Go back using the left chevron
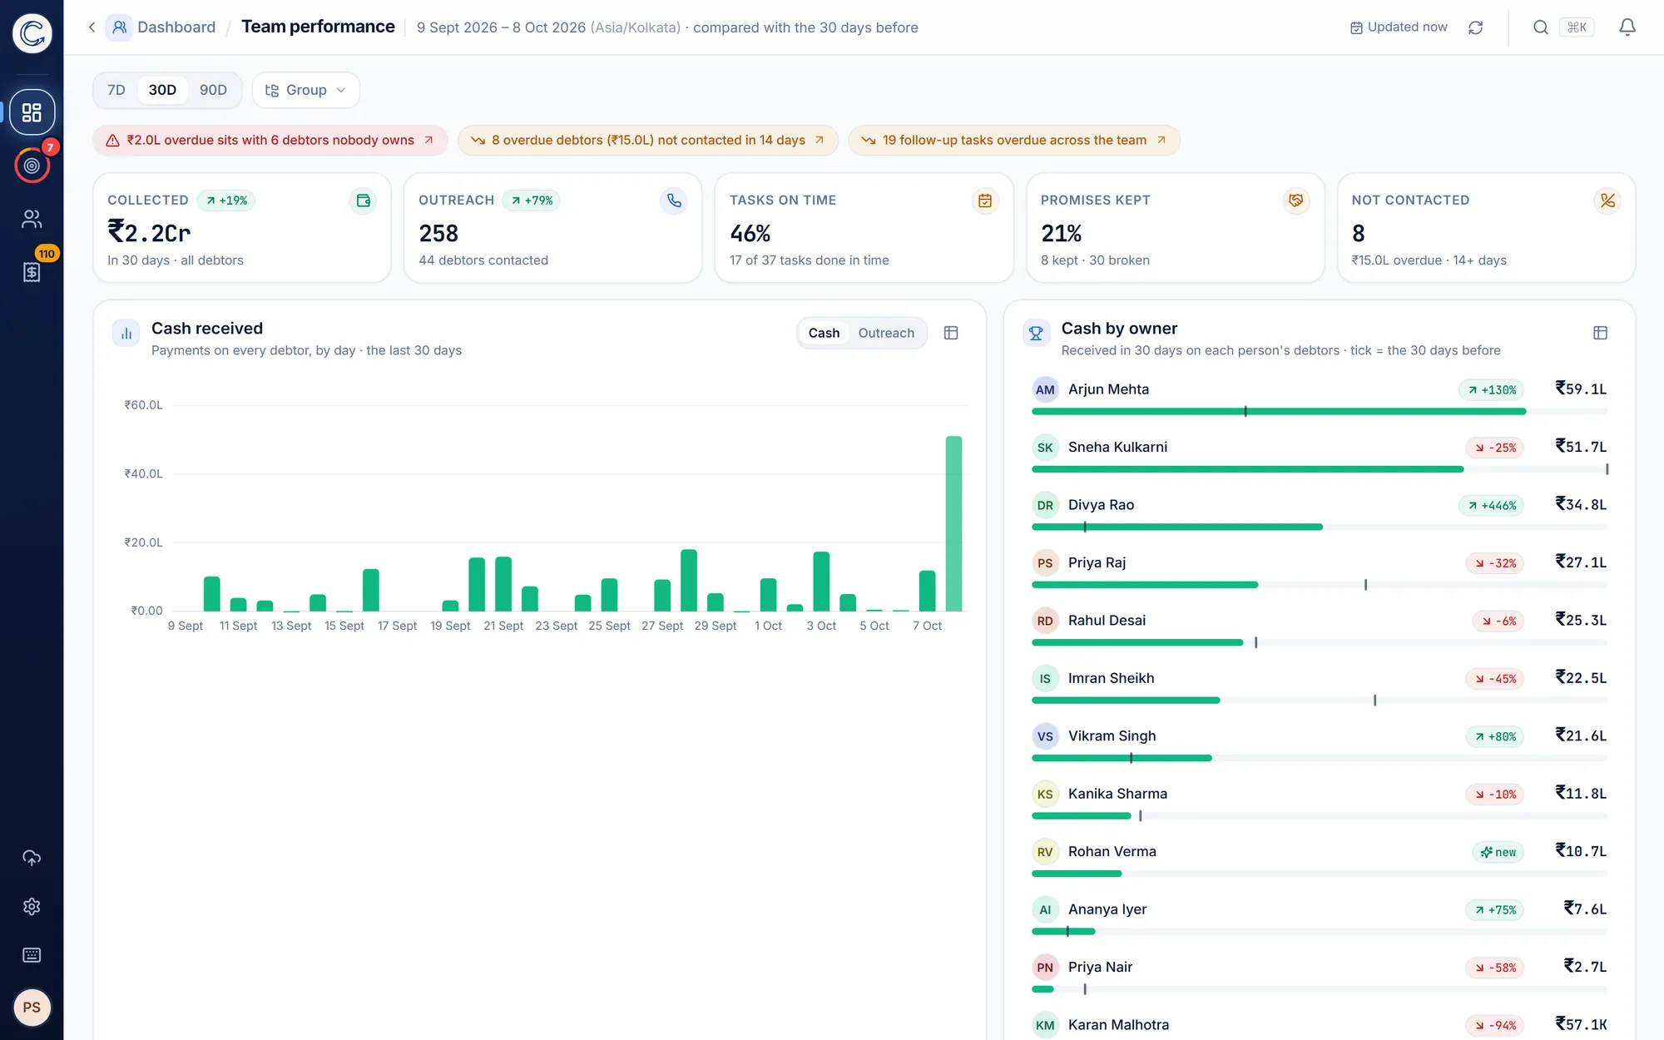The height and width of the screenshot is (1040, 1664). [x=92, y=27]
